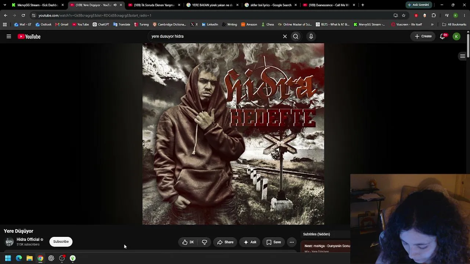
Task: Open a new browser tab
Action: pos(363,5)
